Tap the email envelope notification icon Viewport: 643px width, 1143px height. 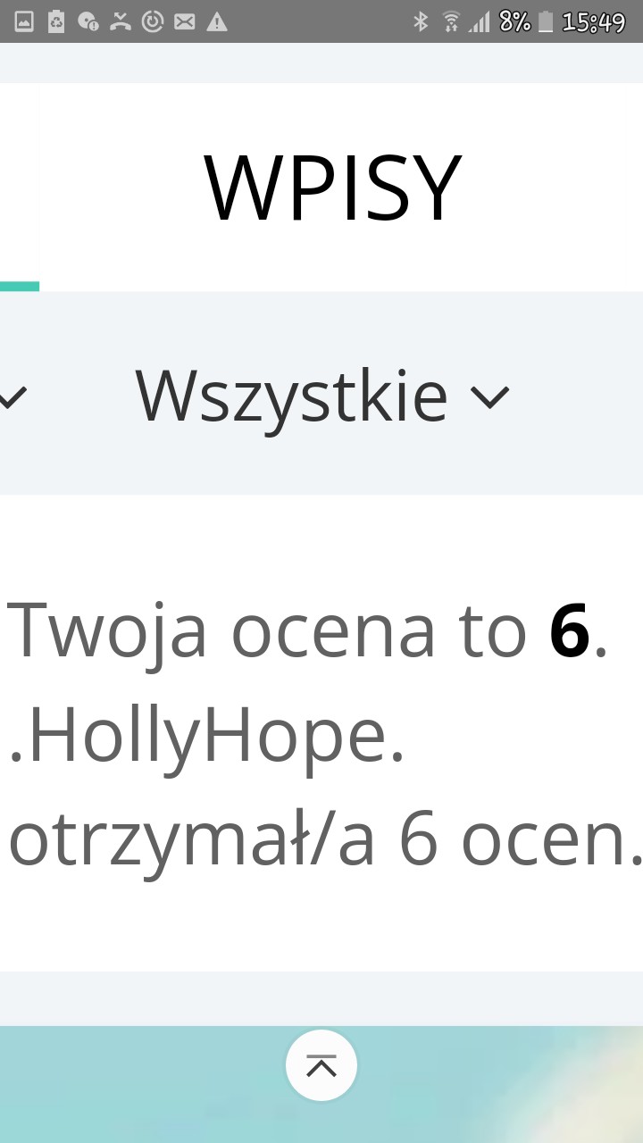(185, 21)
